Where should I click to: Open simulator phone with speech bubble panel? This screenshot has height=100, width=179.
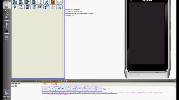tap(47, 7)
